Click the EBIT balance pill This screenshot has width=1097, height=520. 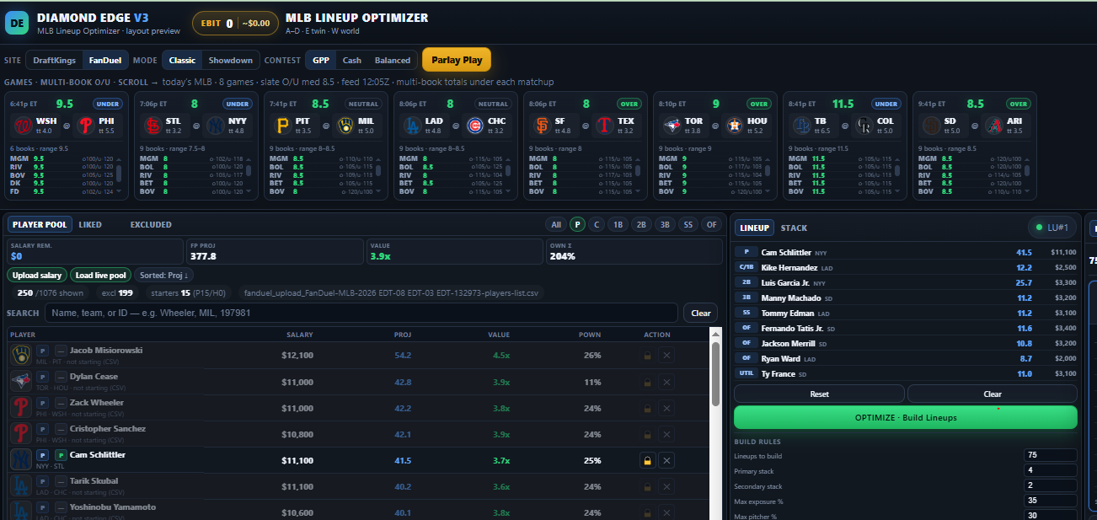pos(235,24)
